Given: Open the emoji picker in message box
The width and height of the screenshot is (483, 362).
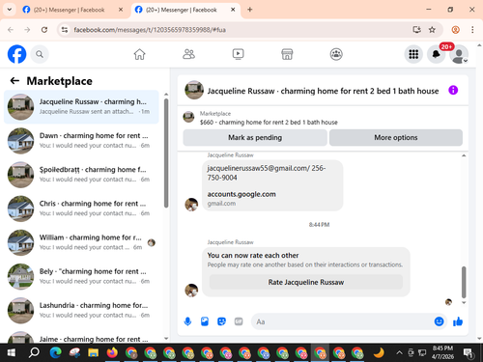Looking at the screenshot, I should pyautogui.click(x=439, y=321).
